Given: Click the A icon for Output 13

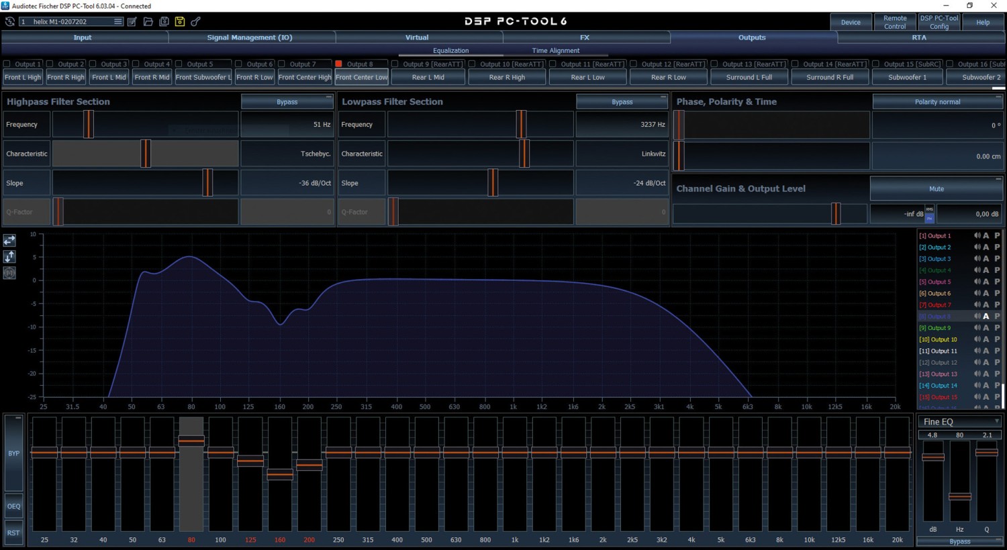Looking at the screenshot, I should (x=986, y=374).
